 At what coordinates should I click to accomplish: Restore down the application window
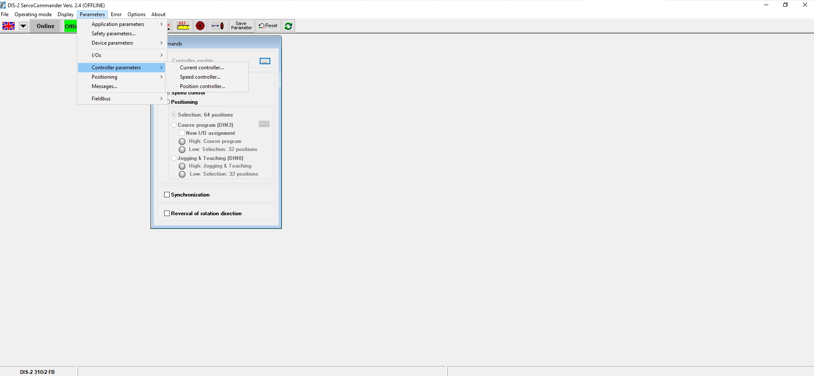click(x=785, y=5)
